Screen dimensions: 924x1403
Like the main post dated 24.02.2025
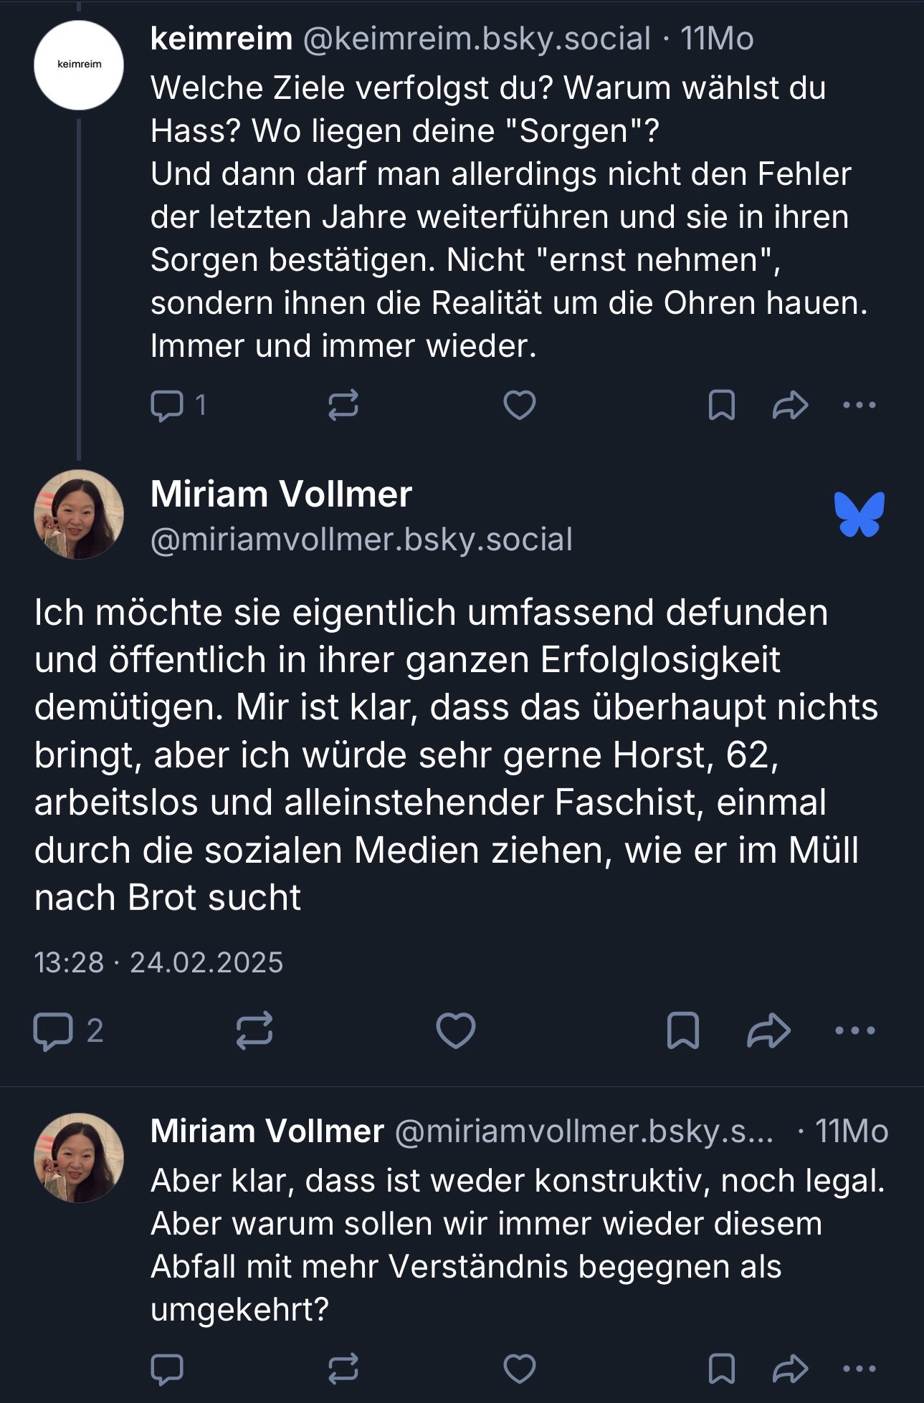(x=456, y=1030)
